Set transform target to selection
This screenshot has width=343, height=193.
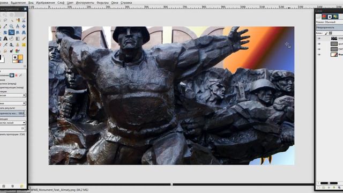click(x=16, y=75)
